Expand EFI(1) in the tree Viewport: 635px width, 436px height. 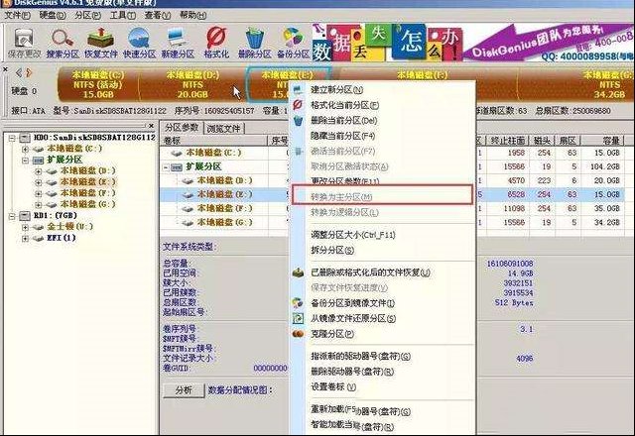coord(25,238)
